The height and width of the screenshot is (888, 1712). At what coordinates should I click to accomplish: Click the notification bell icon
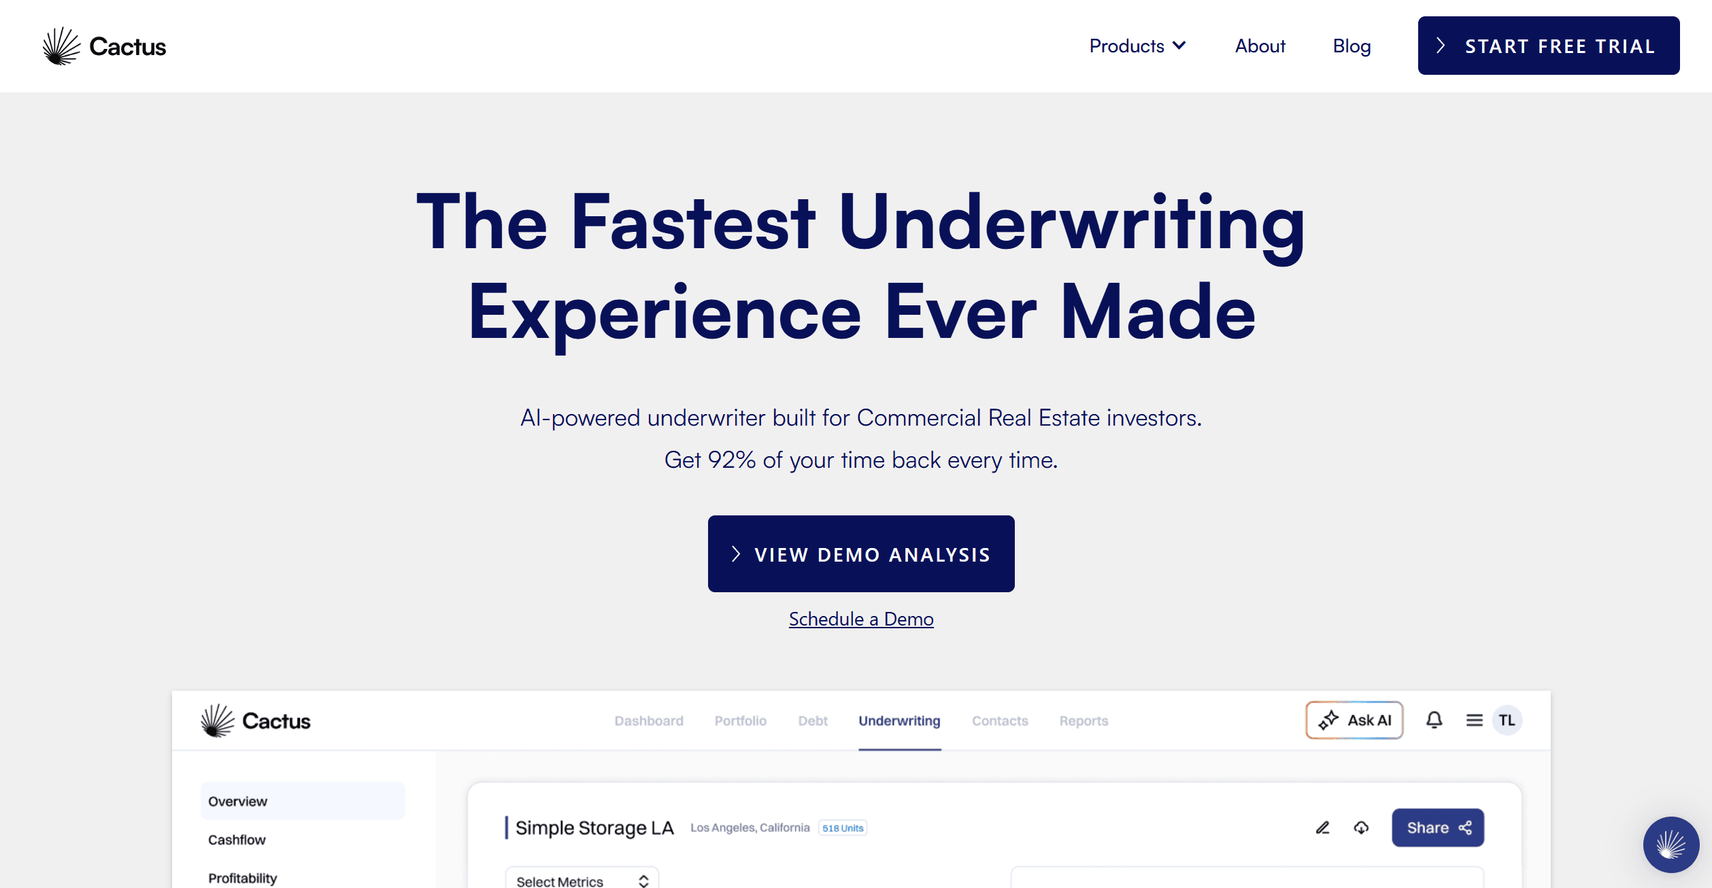pos(1432,721)
